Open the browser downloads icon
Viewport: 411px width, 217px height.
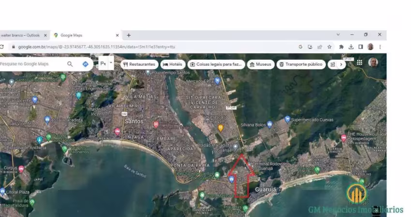[x=351, y=47]
